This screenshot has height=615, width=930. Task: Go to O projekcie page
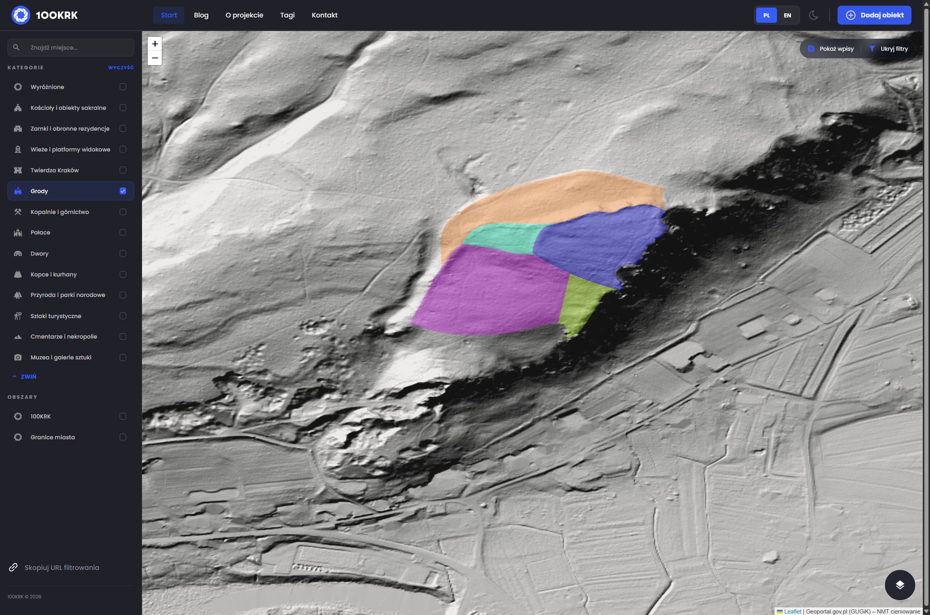[244, 15]
